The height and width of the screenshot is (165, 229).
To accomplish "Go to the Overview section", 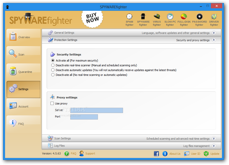I will pyautogui.click(x=24, y=37).
